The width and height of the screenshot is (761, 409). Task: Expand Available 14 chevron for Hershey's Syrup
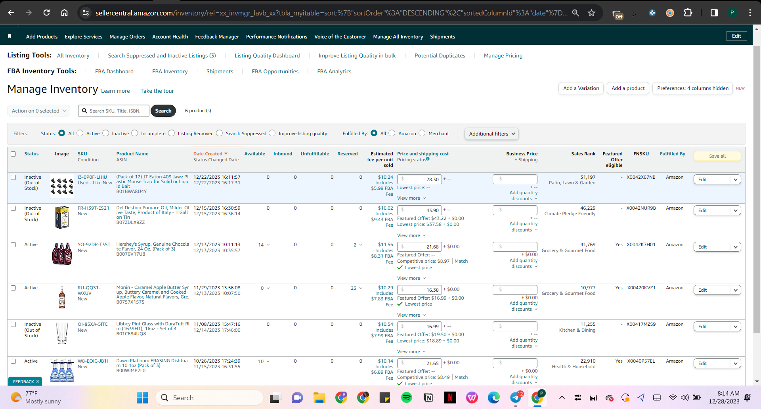tap(268, 245)
